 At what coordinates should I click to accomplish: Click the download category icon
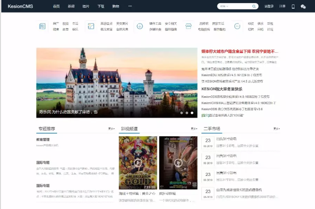click(139, 26)
